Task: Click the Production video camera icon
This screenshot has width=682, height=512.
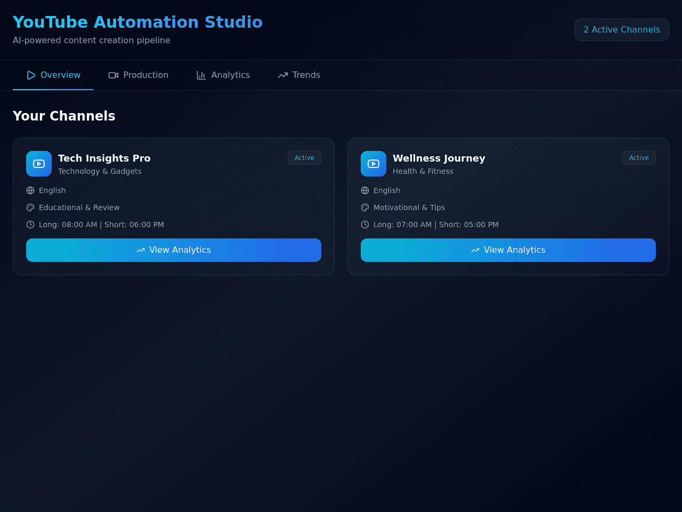Action: [113, 75]
